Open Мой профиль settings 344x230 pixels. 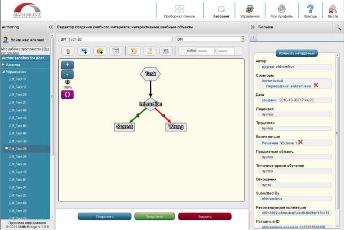pos(282,11)
